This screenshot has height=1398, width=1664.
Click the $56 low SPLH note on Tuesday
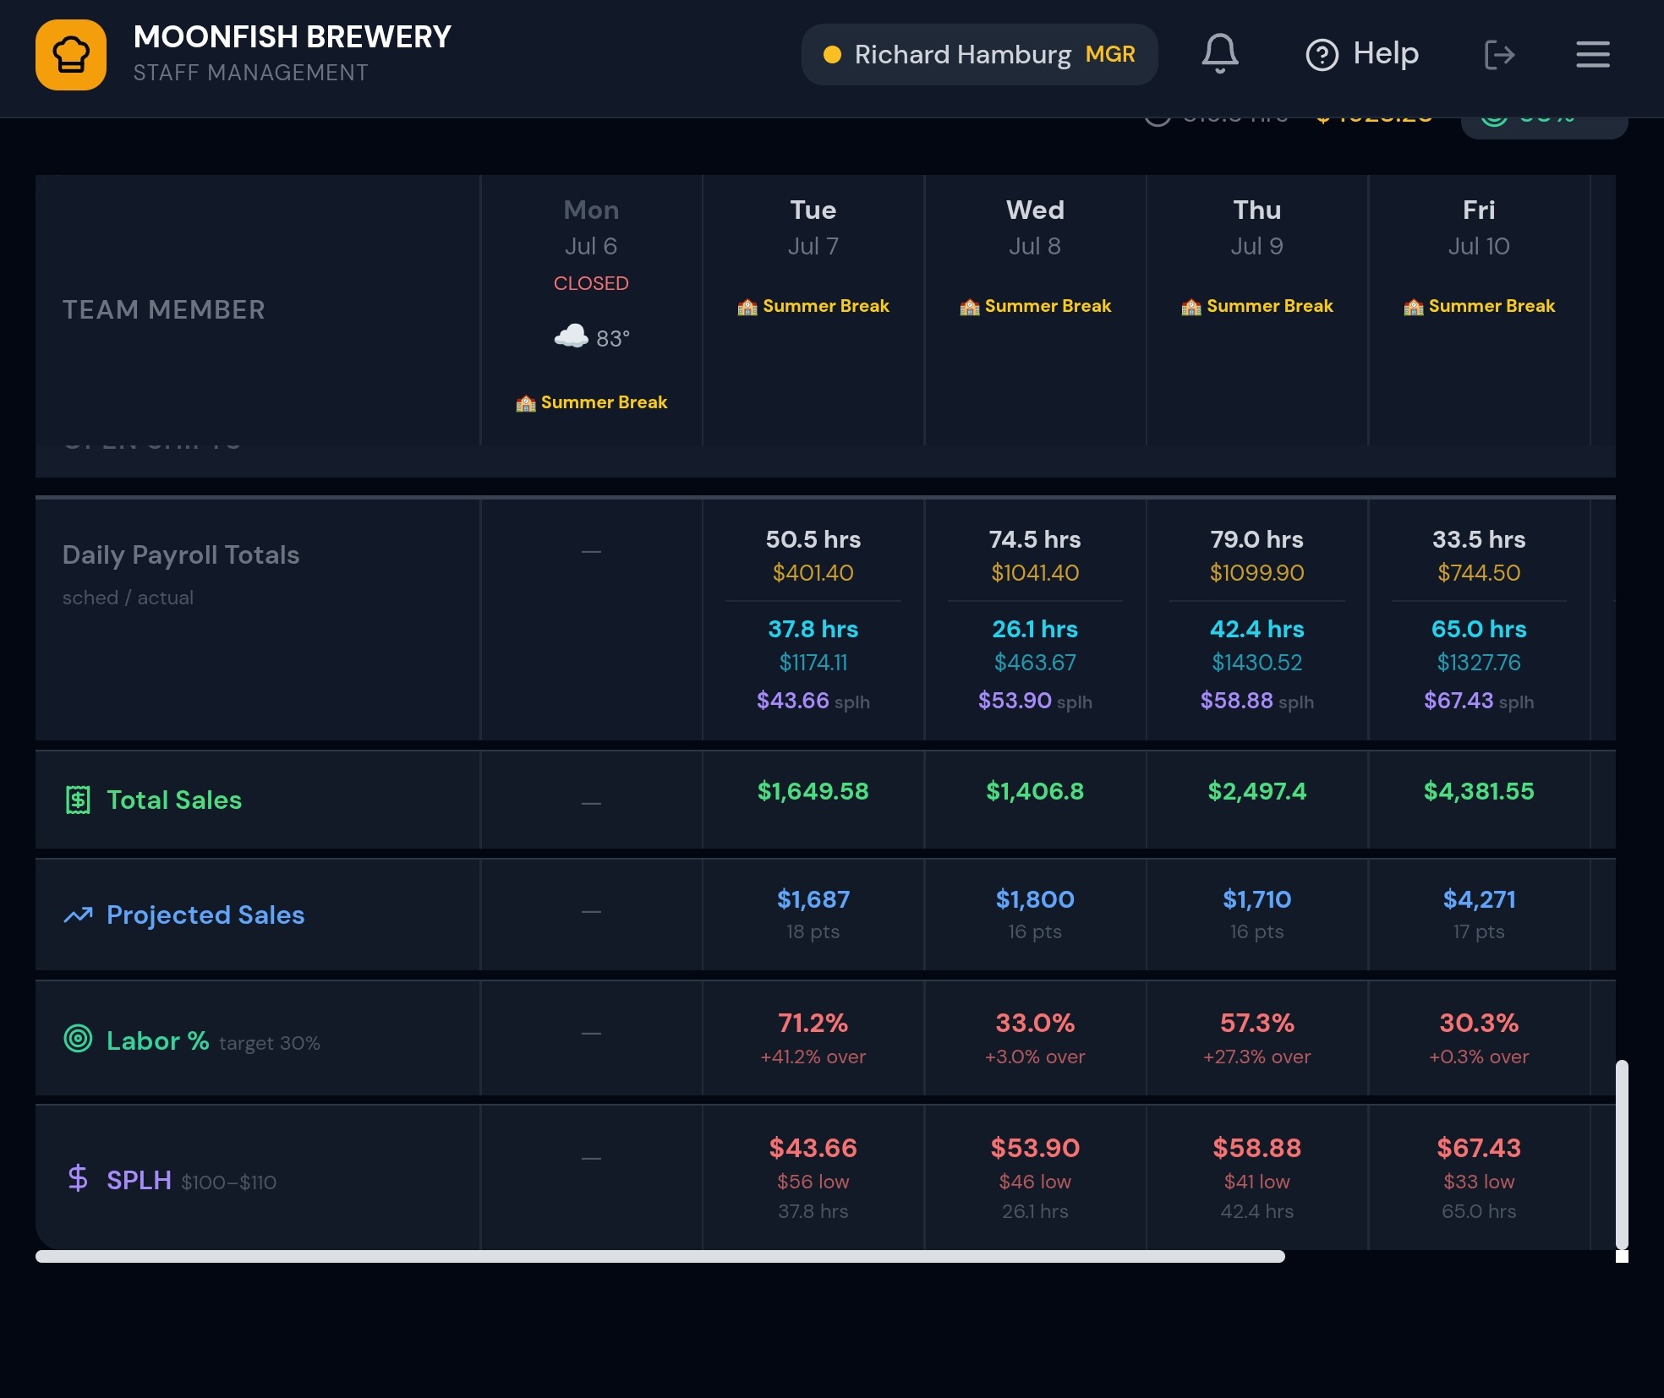[813, 1182]
